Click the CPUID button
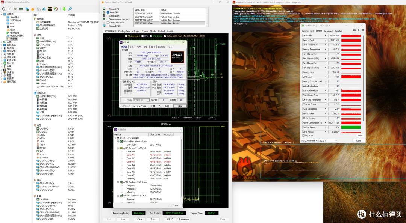 [x=170, y=219]
